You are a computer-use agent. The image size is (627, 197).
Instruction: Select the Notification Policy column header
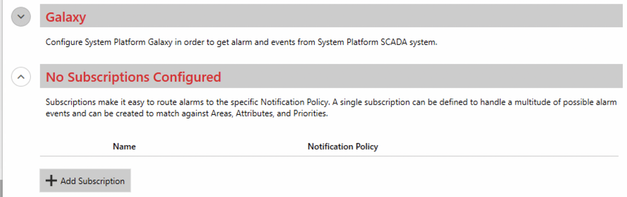pyautogui.click(x=343, y=146)
